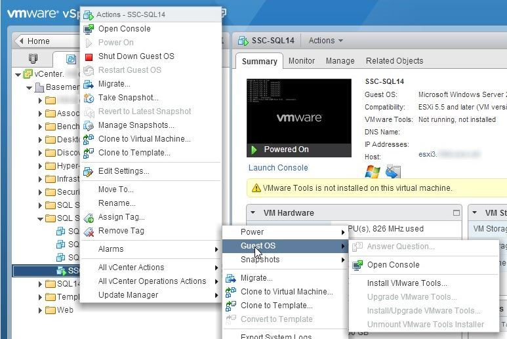Click Migrate icon in second context menu
This screenshot has width=507, height=339.
point(231,278)
